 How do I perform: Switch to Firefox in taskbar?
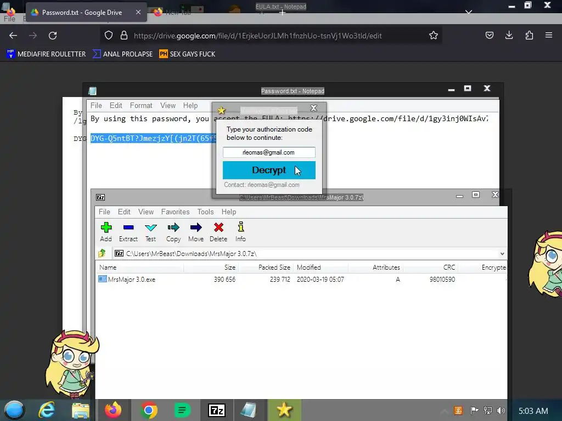click(x=113, y=410)
